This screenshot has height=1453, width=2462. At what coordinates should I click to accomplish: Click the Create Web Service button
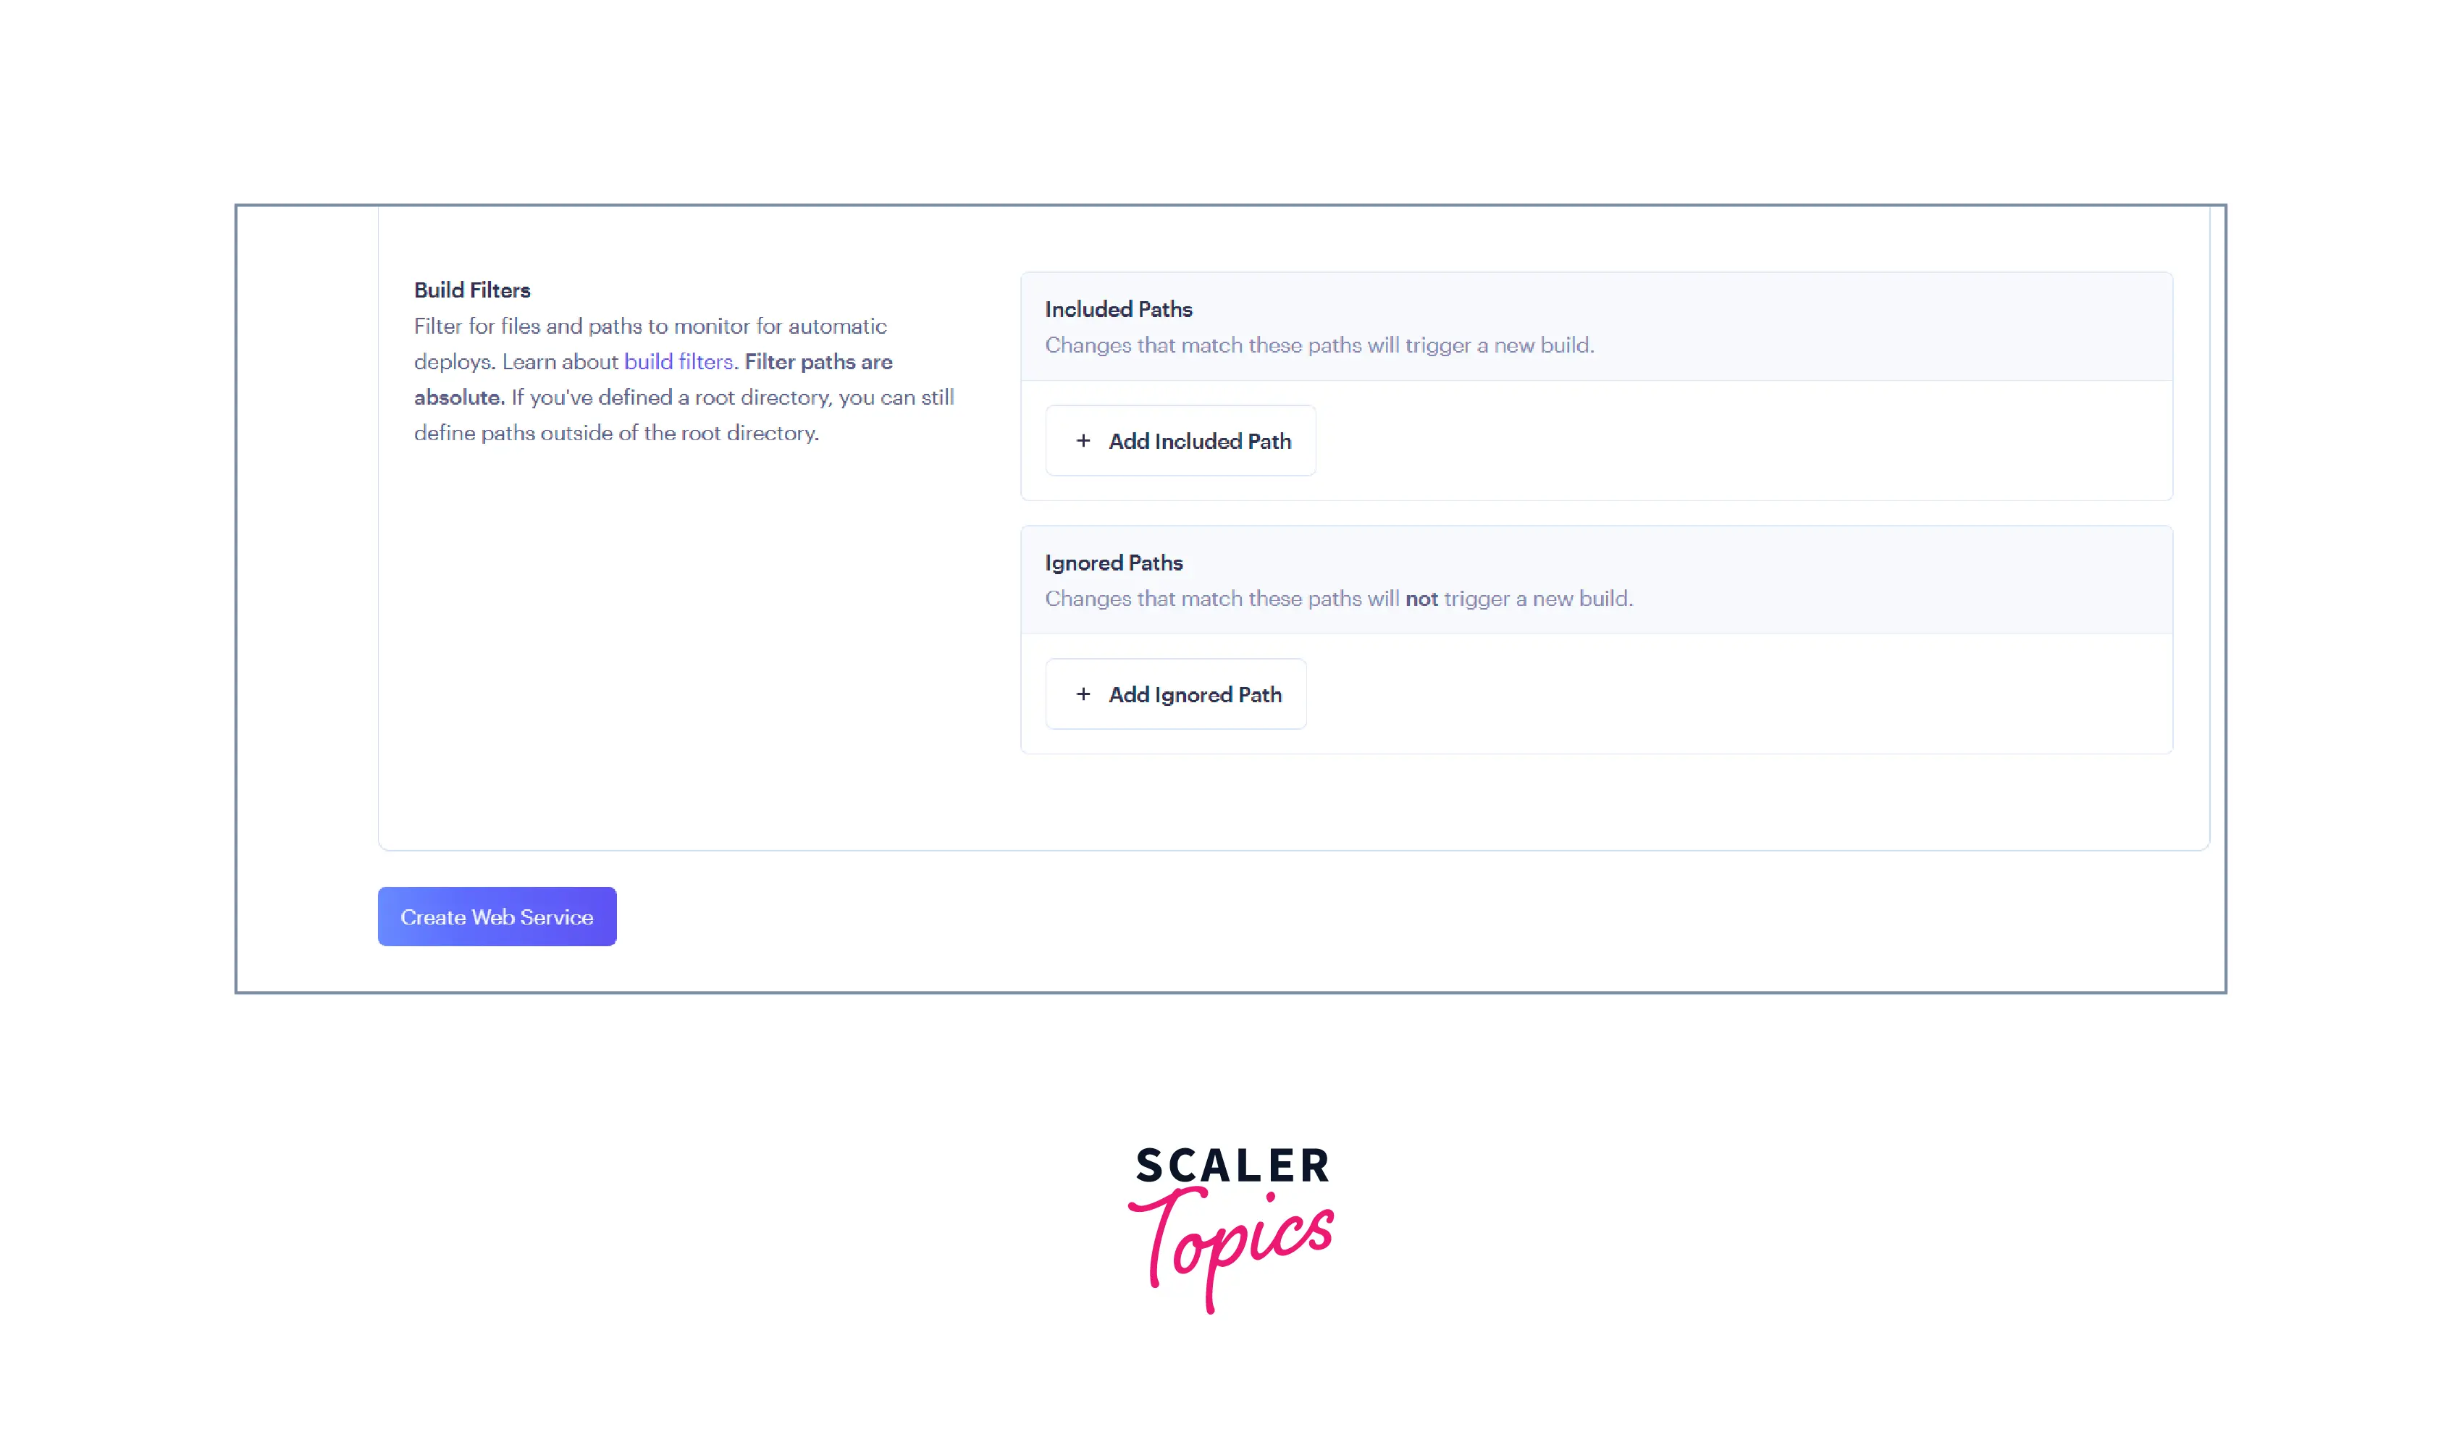(497, 917)
